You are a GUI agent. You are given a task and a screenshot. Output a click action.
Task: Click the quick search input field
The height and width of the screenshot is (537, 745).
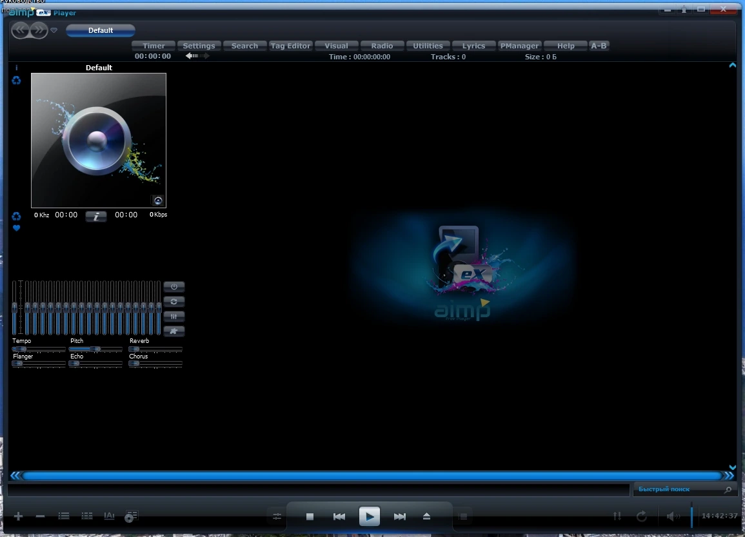click(x=679, y=489)
